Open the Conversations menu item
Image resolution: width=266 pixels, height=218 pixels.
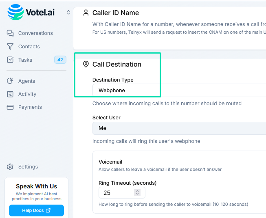coord(35,33)
